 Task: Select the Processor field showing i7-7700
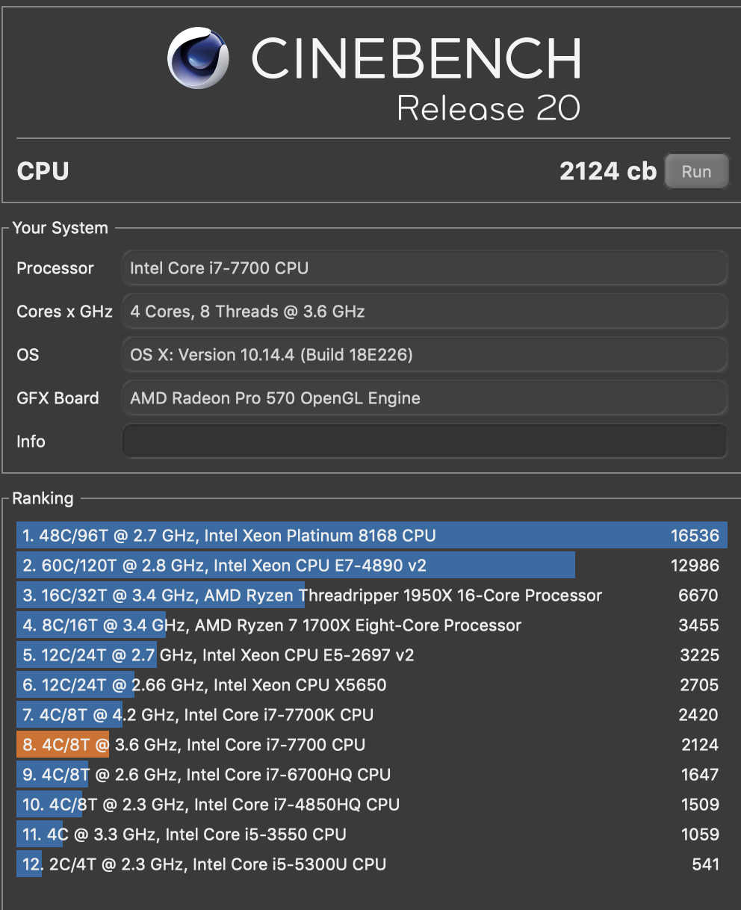(x=424, y=268)
